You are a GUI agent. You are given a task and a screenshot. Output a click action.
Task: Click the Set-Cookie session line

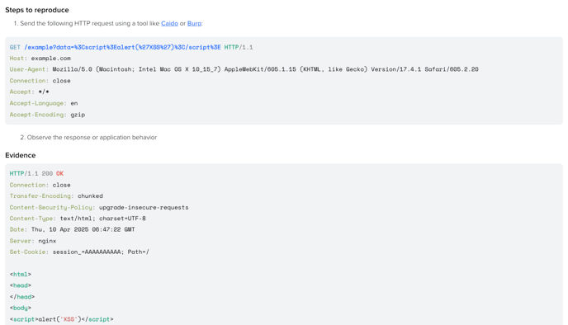tap(79, 252)
